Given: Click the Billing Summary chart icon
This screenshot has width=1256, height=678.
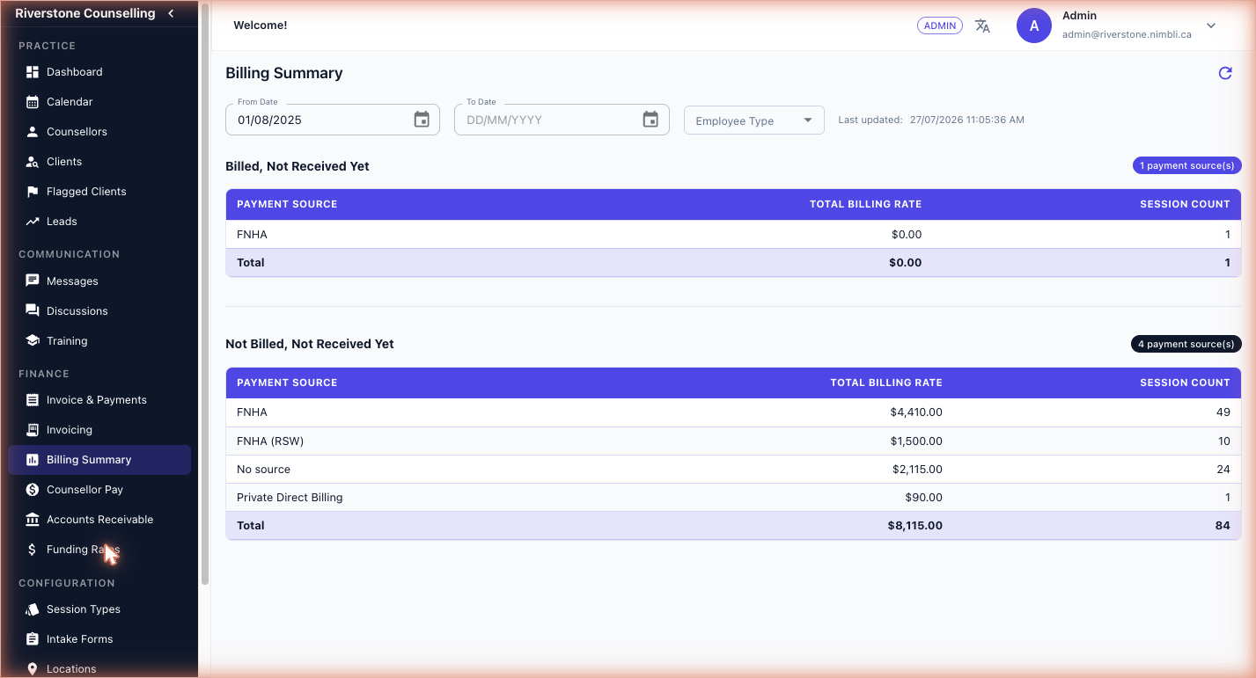Looking at the screenshot, I should pyautogui.click(x=33, y=460).
